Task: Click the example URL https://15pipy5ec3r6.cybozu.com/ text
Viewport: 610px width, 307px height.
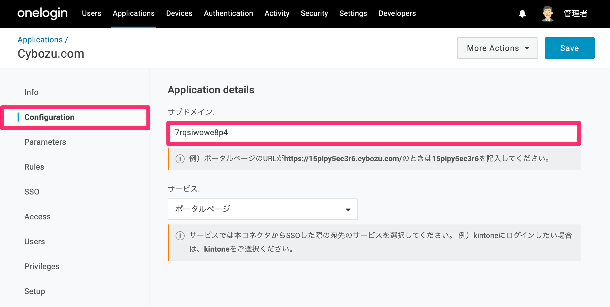Action: (343, 159)
